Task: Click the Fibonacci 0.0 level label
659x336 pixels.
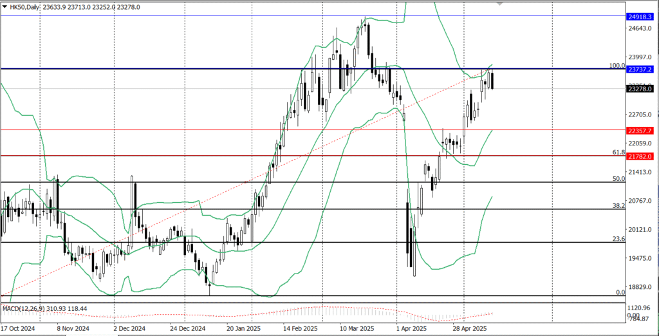Action: pyautogui.click(x=621, y=292)
